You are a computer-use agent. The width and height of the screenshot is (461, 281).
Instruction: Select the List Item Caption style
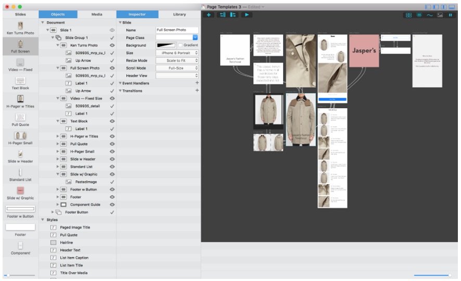pos(74,258)
